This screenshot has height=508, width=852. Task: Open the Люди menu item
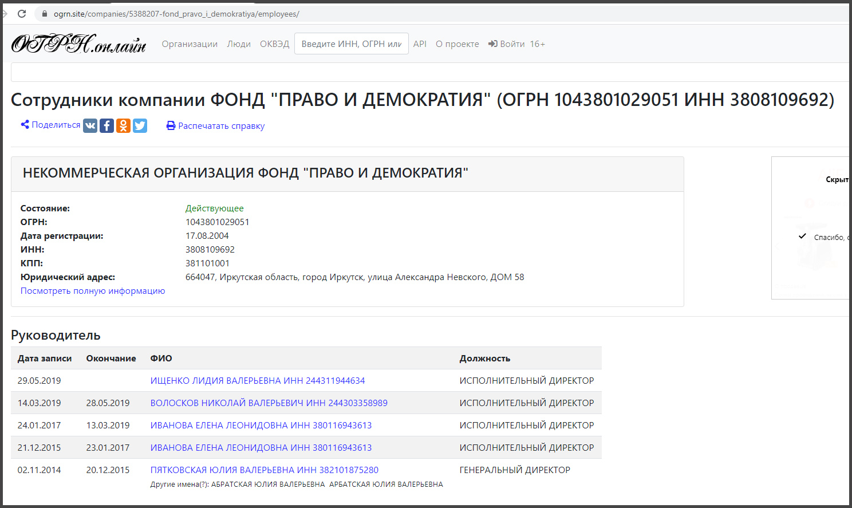[239, 44]
